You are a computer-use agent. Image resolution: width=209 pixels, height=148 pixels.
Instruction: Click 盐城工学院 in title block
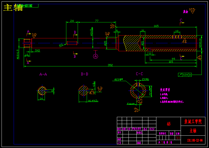193,121
